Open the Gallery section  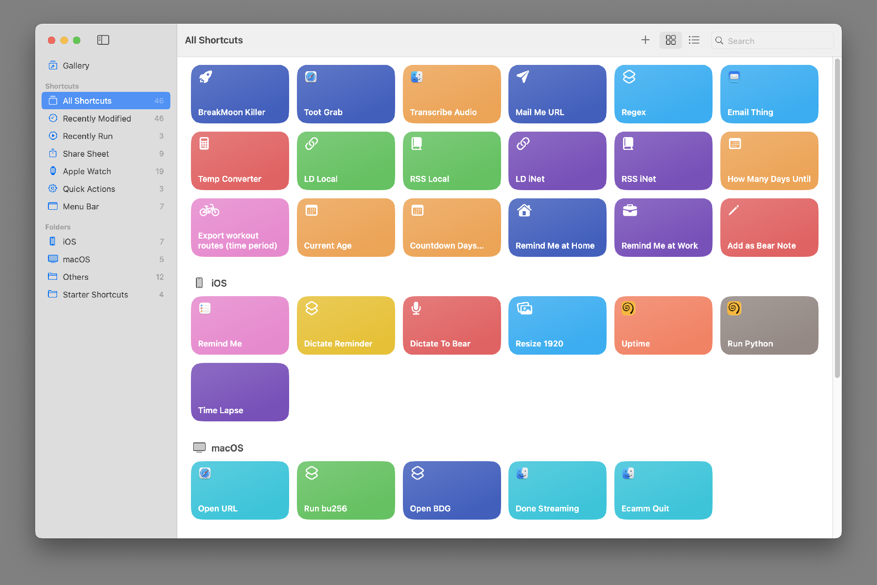tap(75, 65)
